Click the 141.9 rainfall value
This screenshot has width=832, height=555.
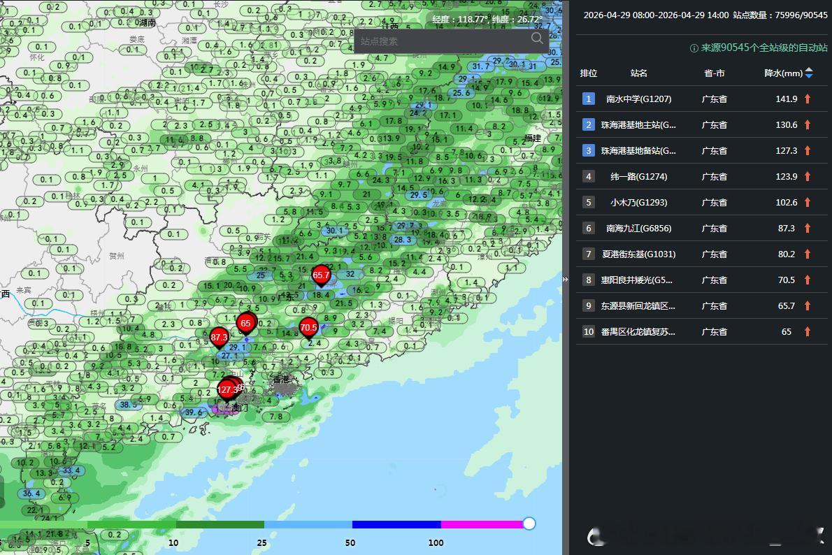point(787,99)
